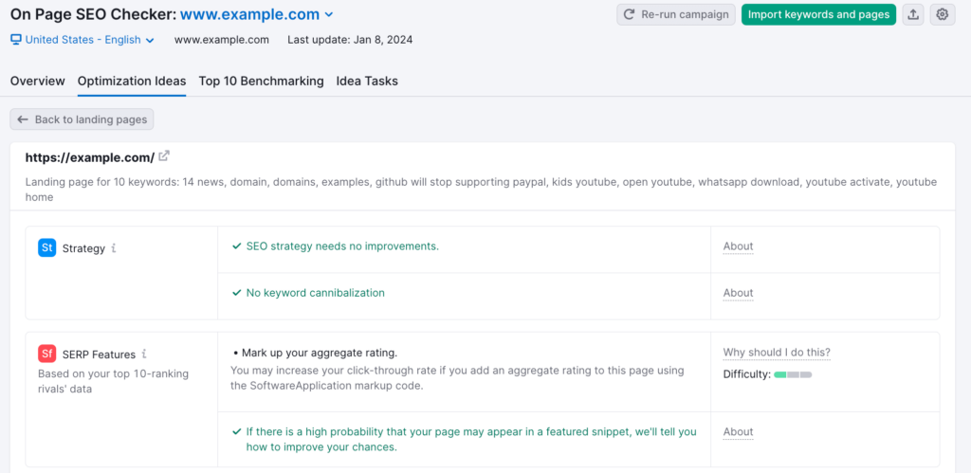
Task: Go Back to landing pages
Action: 82,119
